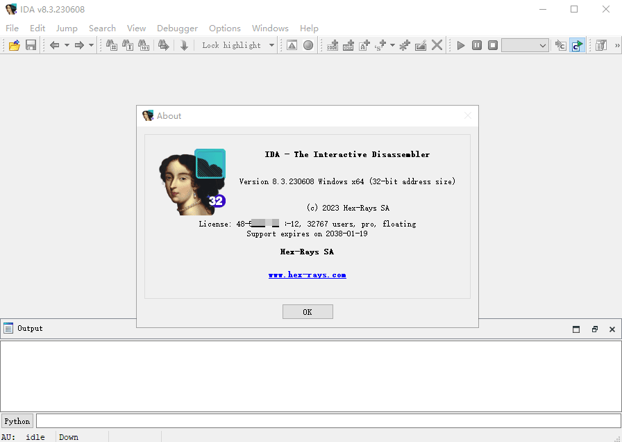Click the 'Version 8.3.230608' line in About
The image size is (622, 442).
click(x=347, y=181)
